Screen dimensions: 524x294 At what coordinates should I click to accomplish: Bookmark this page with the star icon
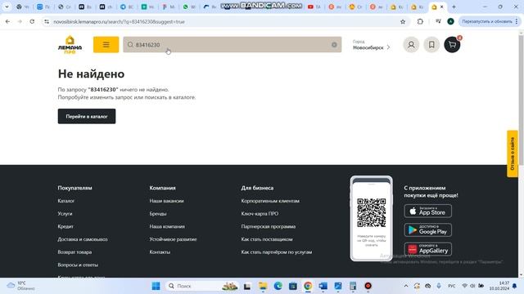coord(403,22)
